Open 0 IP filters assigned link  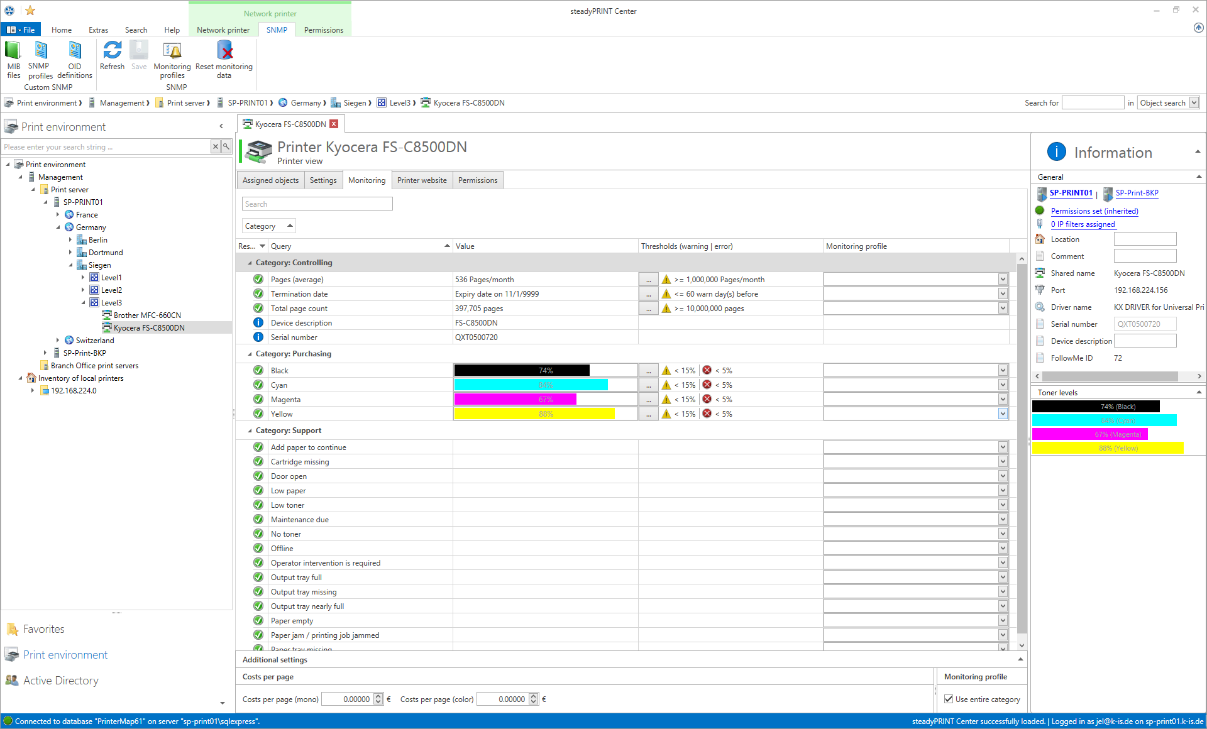(x=1083, y=224)
